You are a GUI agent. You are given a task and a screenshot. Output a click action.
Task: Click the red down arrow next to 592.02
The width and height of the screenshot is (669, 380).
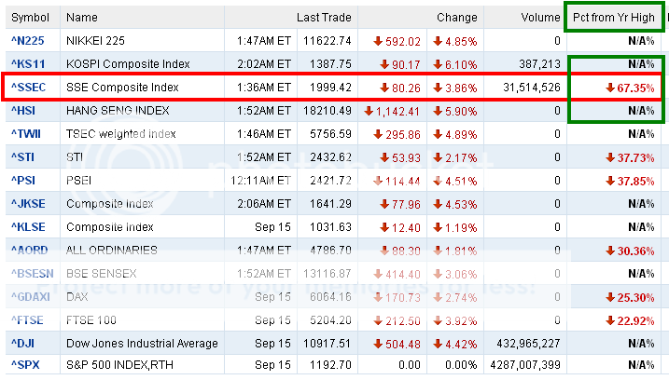pos(378,41)
